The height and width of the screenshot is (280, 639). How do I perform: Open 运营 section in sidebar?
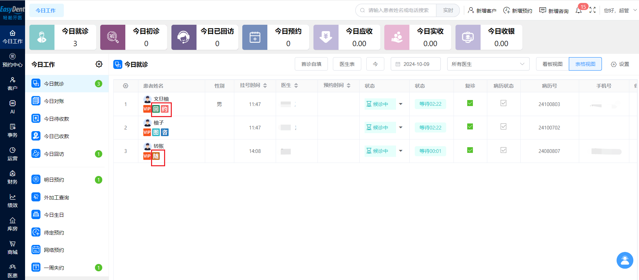[x=12, y=154]
